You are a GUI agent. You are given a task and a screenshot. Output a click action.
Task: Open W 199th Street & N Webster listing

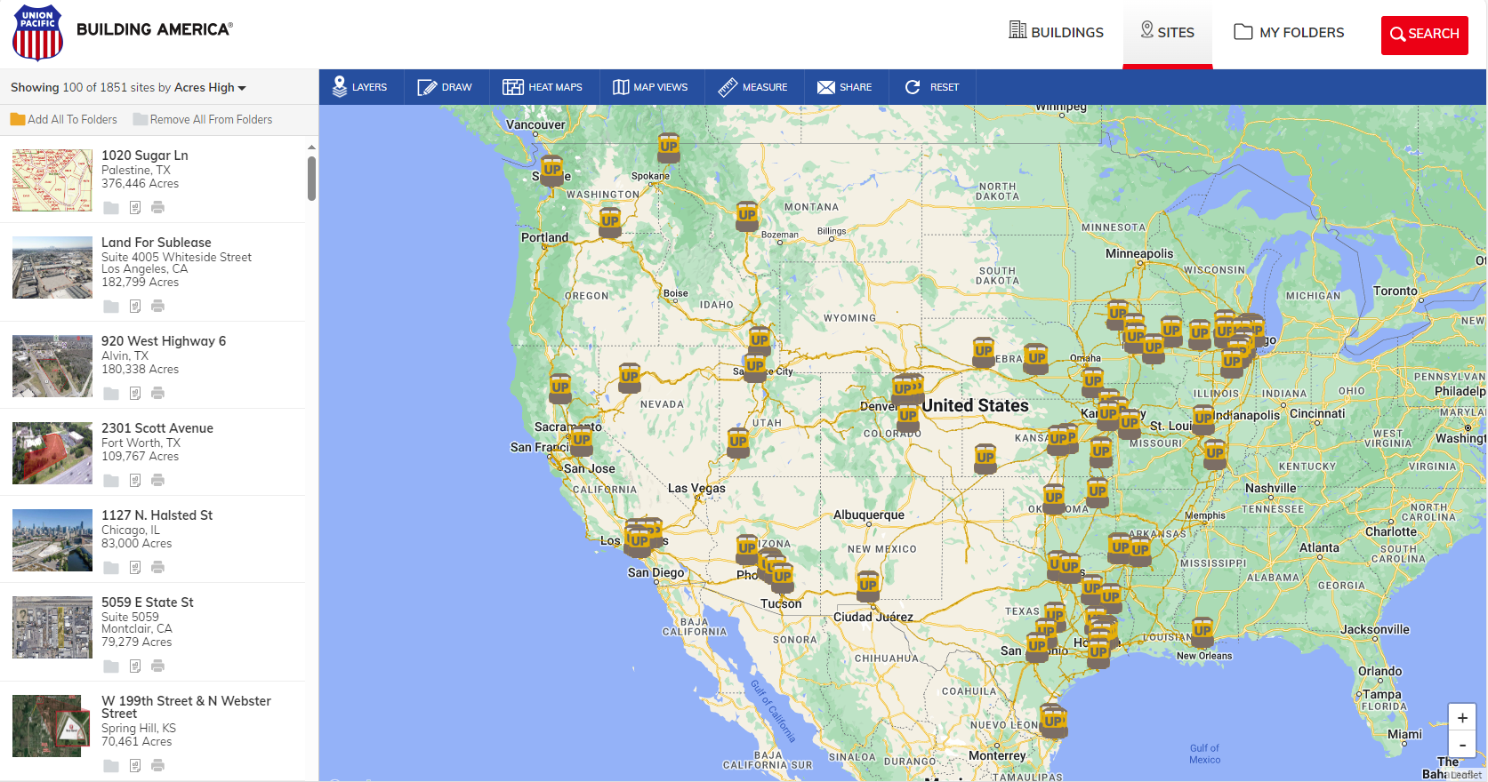click(x=186, y=707)
